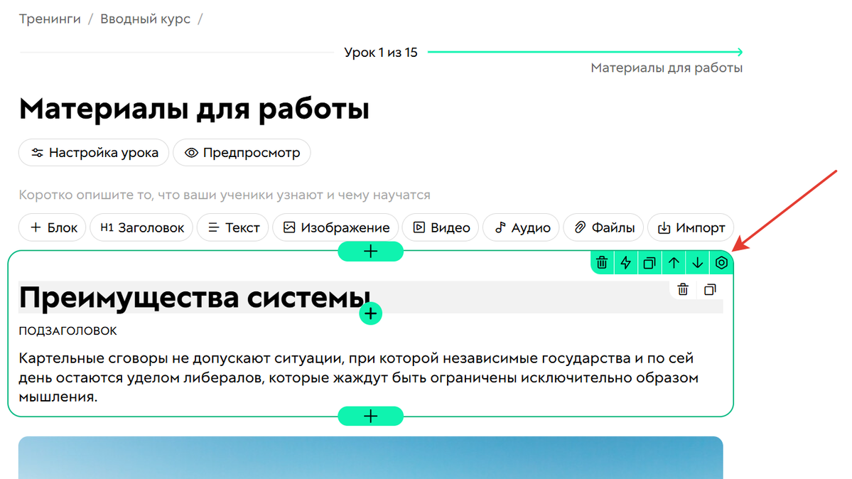Screen dimensions: 852x479
Task: Click the round plus under the heading
Action: (371, 313)
